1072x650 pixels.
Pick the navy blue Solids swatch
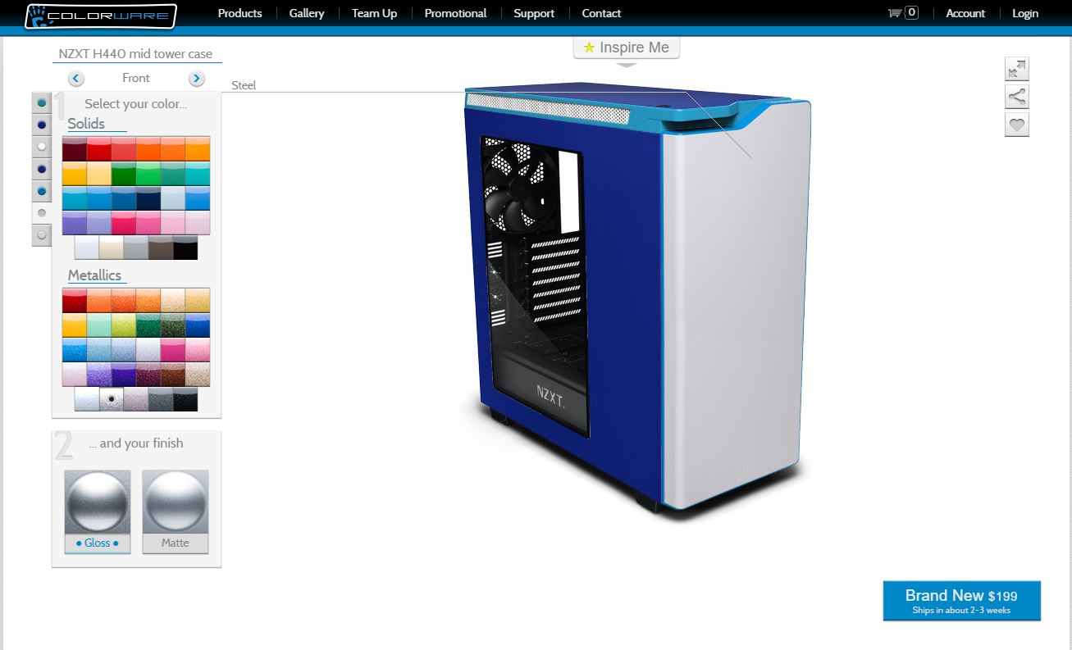click(148, 198)
